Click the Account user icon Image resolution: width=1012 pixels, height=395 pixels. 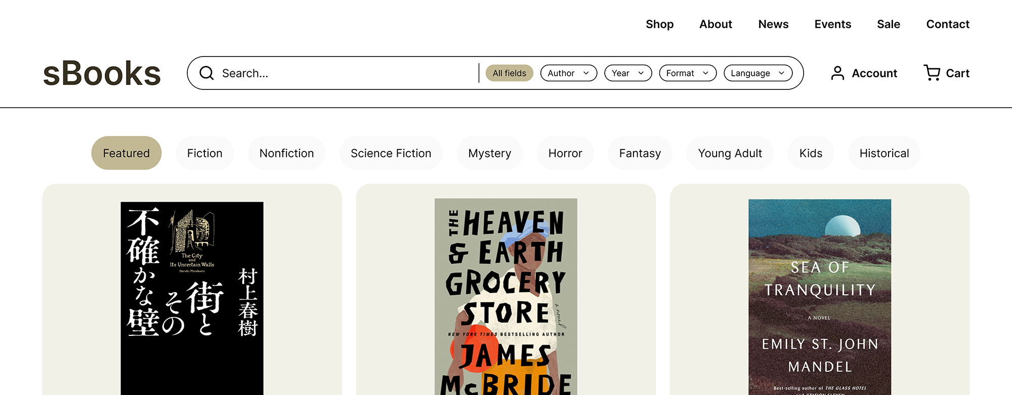tap(837, 73)
